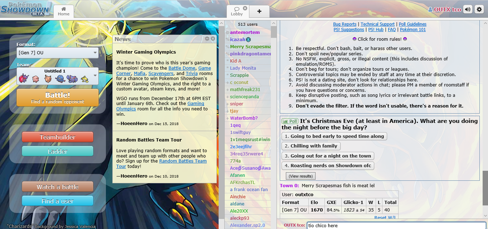This screenshot has width=488, height=229.
Task: Open the options gear menu
Action: click(479, 10)
